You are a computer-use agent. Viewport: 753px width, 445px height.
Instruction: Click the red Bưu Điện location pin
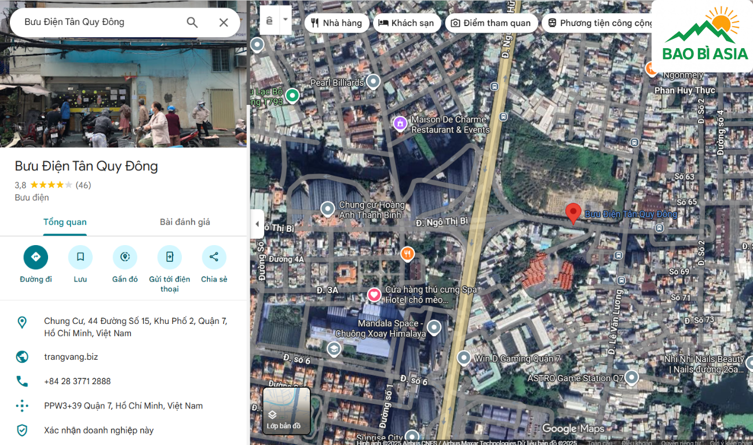[x=573, y=213]
